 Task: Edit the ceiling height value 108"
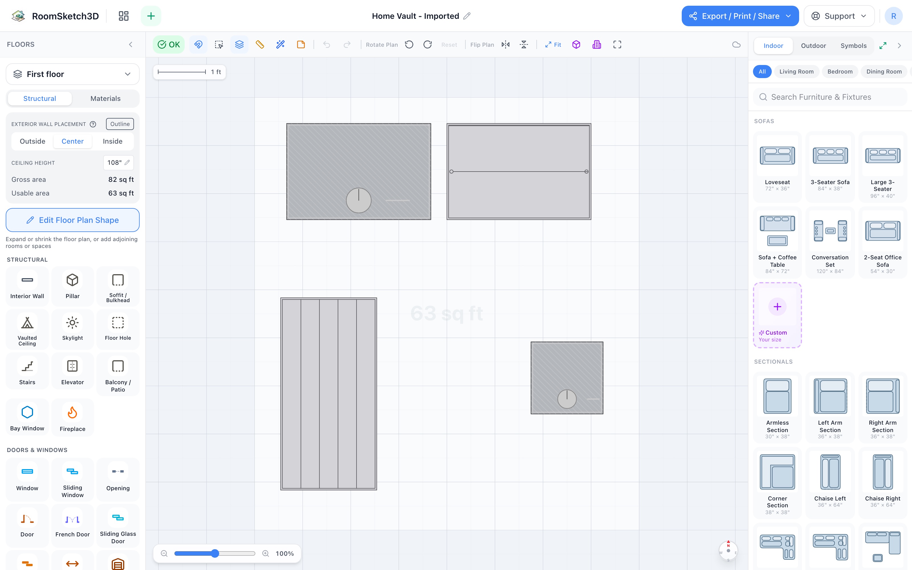pyautogui.click(x=118, y=162)
